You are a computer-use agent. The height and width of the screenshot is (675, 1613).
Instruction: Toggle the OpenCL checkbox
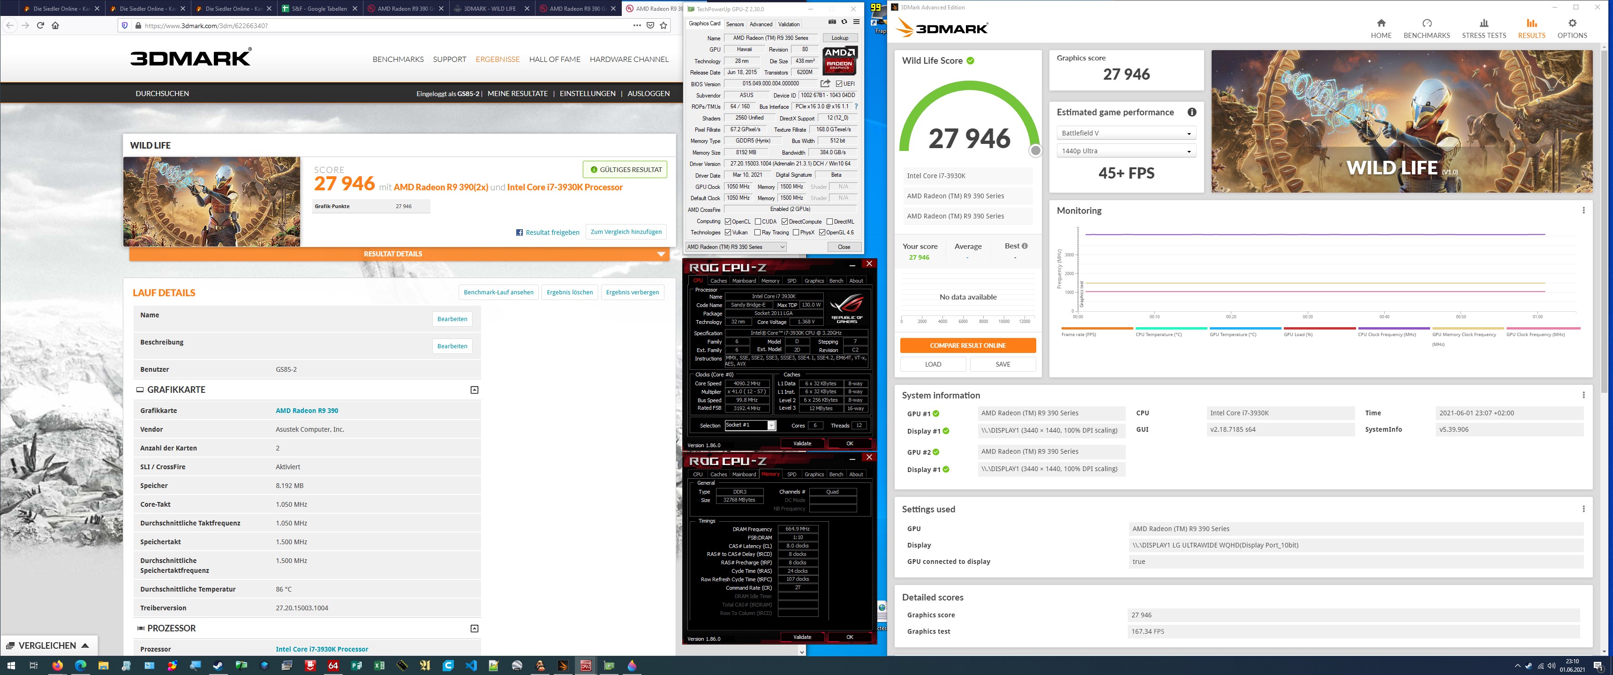pos(728,222)
